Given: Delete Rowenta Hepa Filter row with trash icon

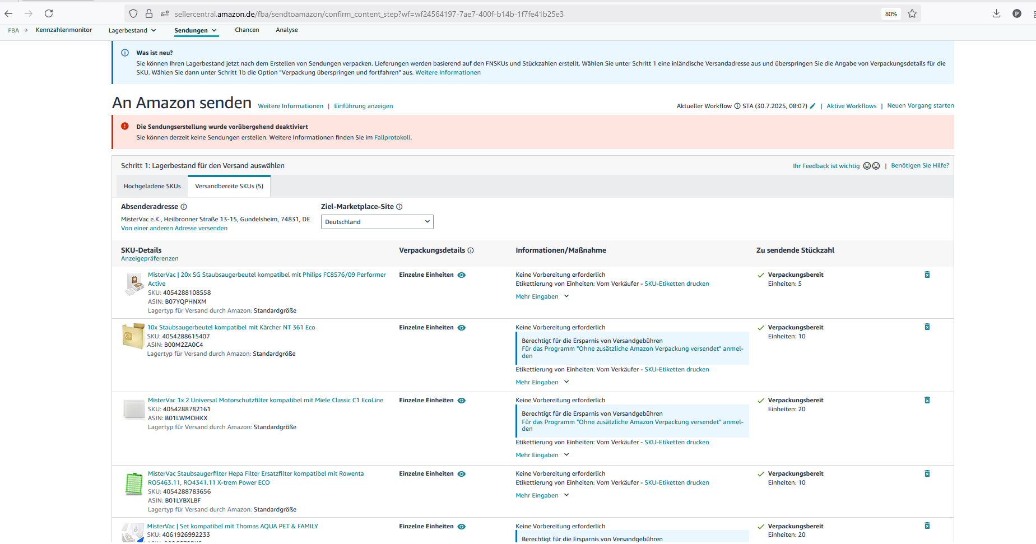Looking at the screenshot, I should point(927,473).
